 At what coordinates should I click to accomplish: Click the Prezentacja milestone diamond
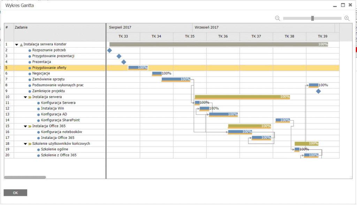point(123,62)
